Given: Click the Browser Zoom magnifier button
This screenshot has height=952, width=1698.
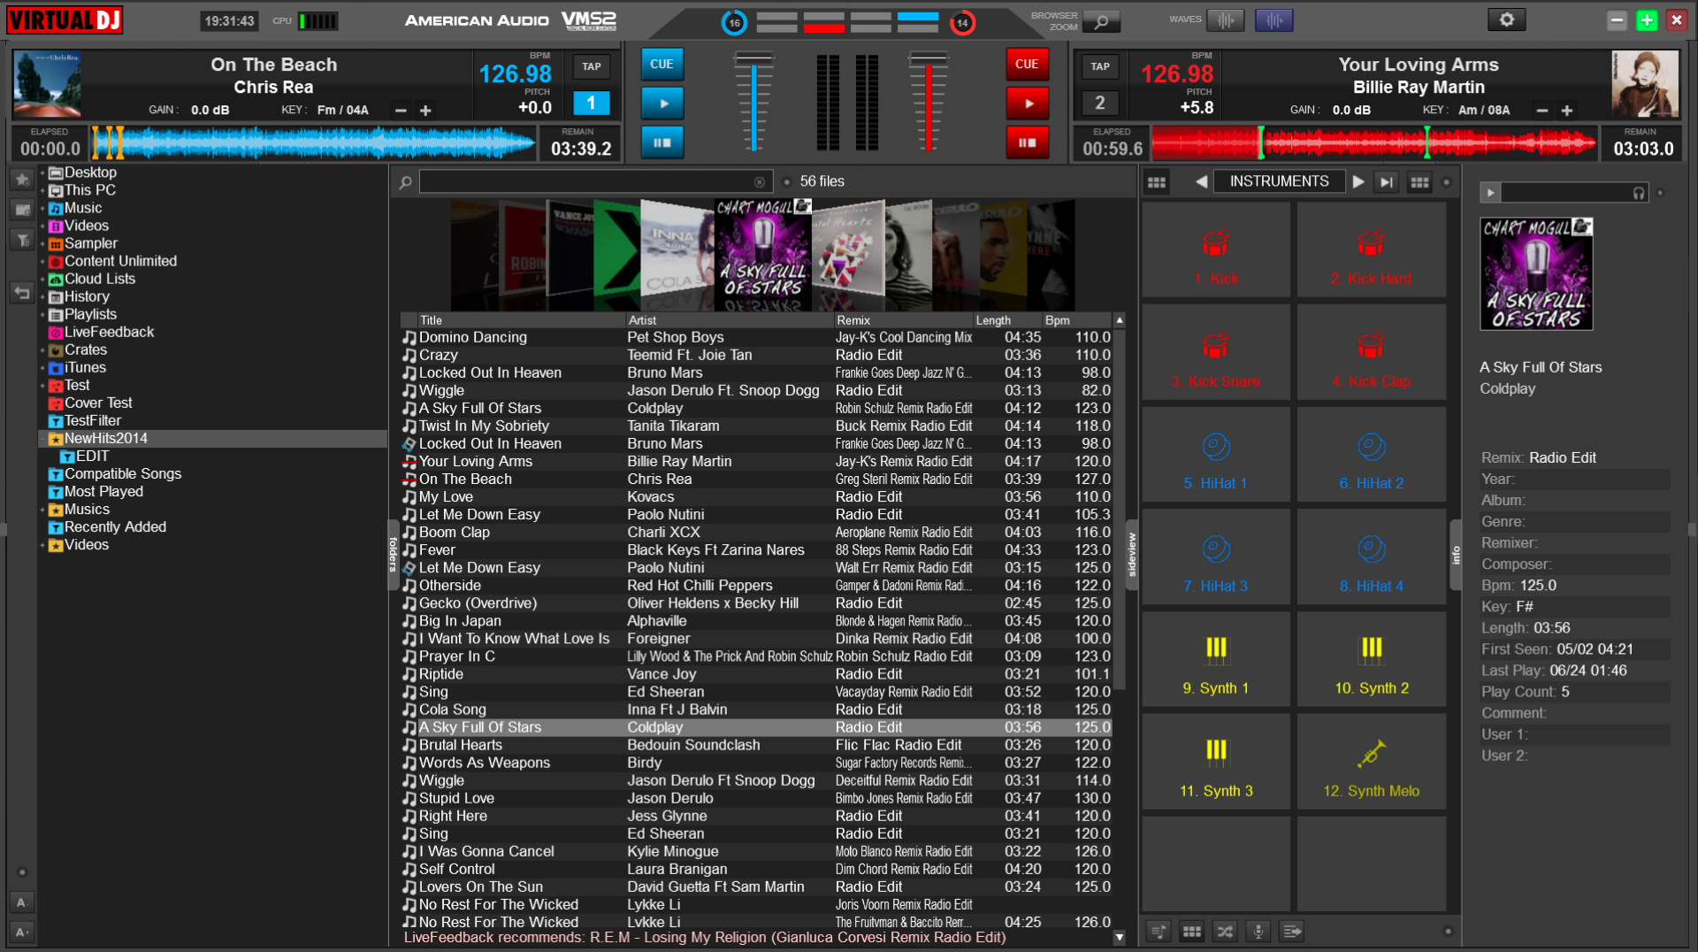Looking at the screenshot, I should (x=1101, y=21).
